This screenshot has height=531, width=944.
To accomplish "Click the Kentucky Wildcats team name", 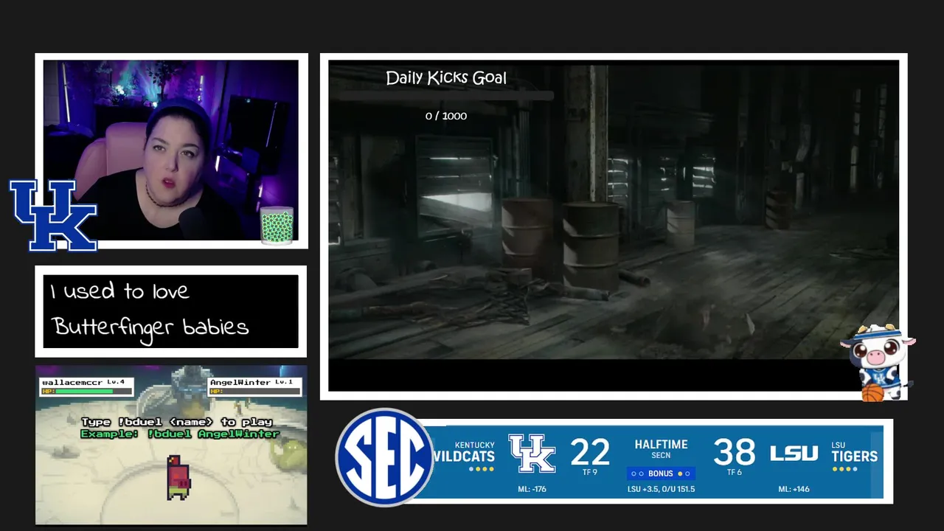I will click(465, 451).
